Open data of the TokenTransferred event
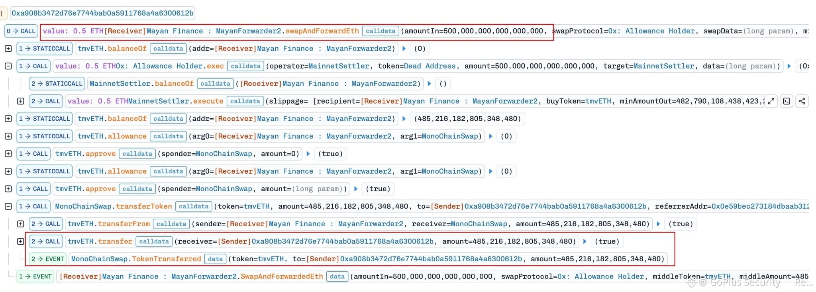 [215, 259]
